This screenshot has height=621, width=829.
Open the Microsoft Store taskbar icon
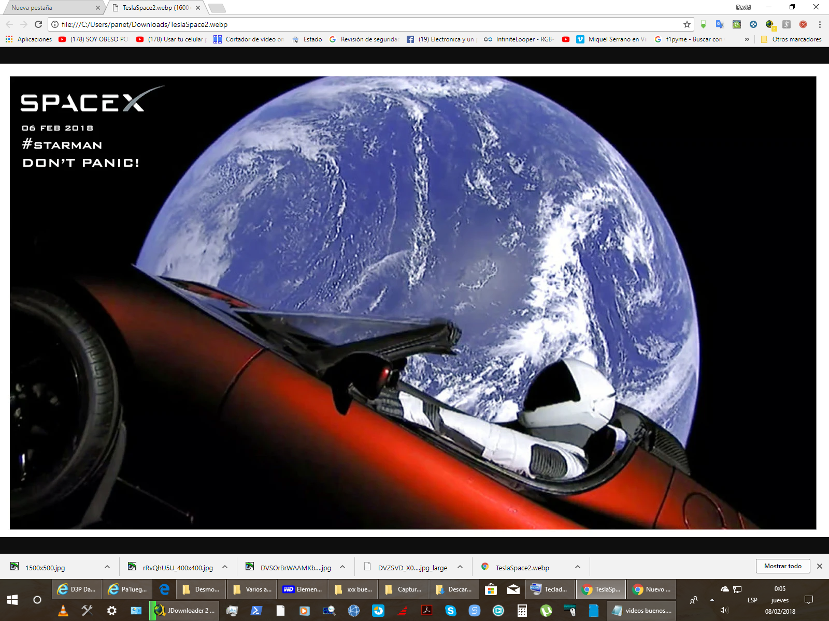point(490,589)
